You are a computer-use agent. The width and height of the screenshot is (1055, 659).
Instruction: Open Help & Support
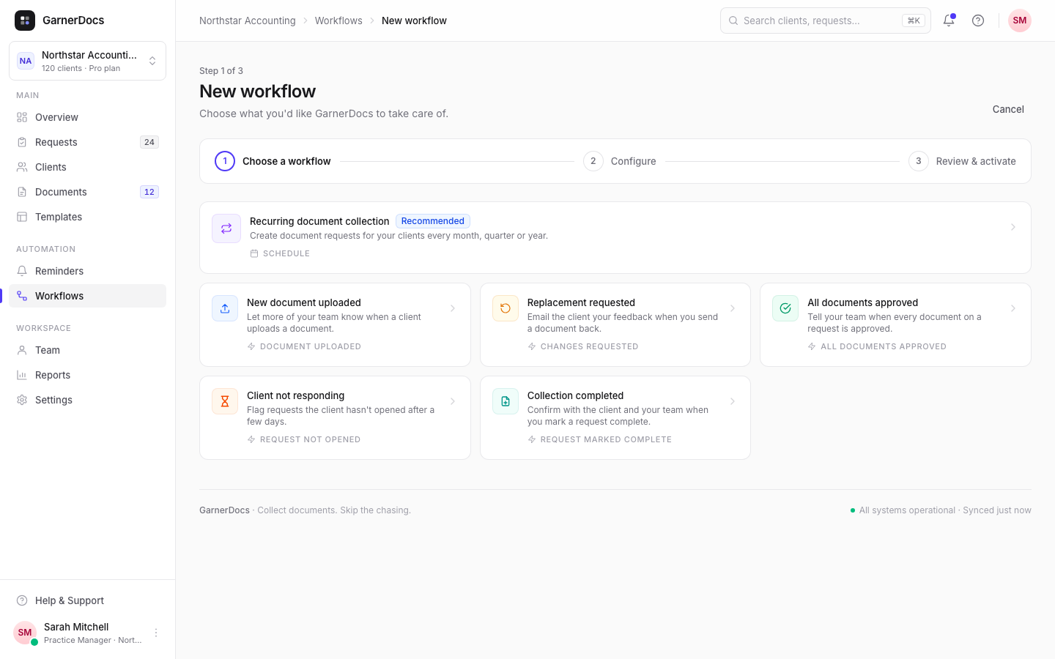tap(87, 600)
